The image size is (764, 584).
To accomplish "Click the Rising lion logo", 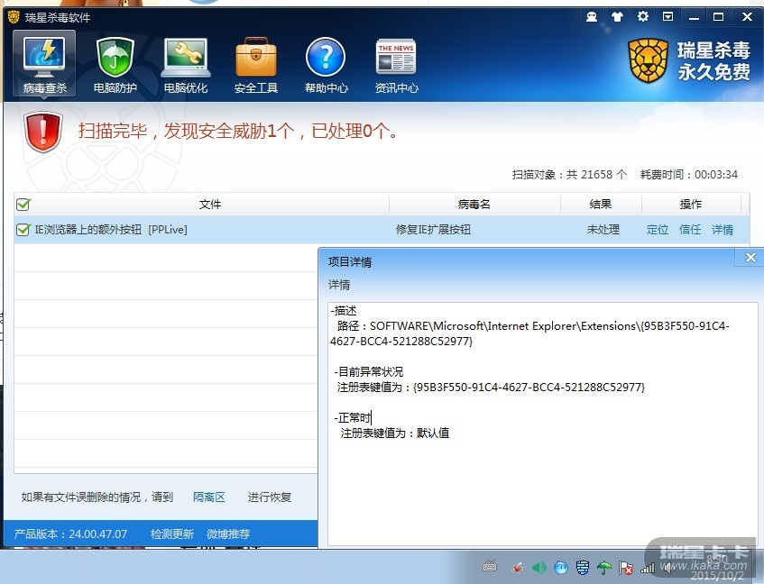I will point(648,61).
